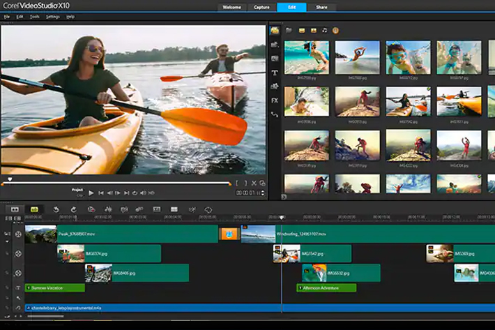Click the Undo arrow in timeline toolbar

coord(55,209)
